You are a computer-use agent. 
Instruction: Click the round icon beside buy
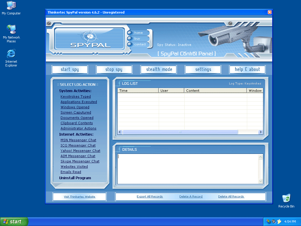click(130, 39)
